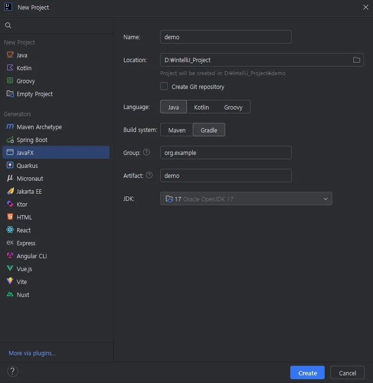The height and width of the screenshot is (383, 373).
Task: Select Express generator entry
Action: (56, 243)
